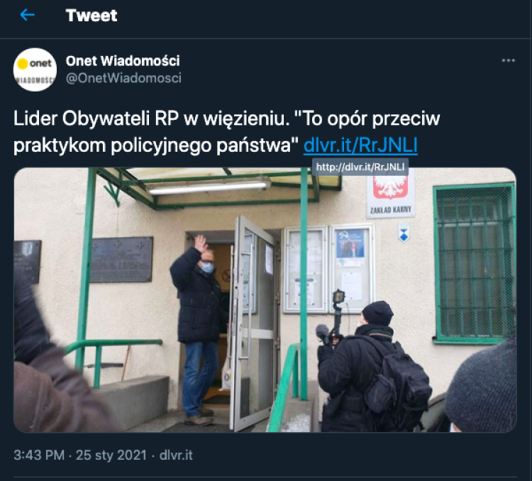Open the three-dot more options menu
The height and width of the screenshot is (481, 532).
coord(508,60)
